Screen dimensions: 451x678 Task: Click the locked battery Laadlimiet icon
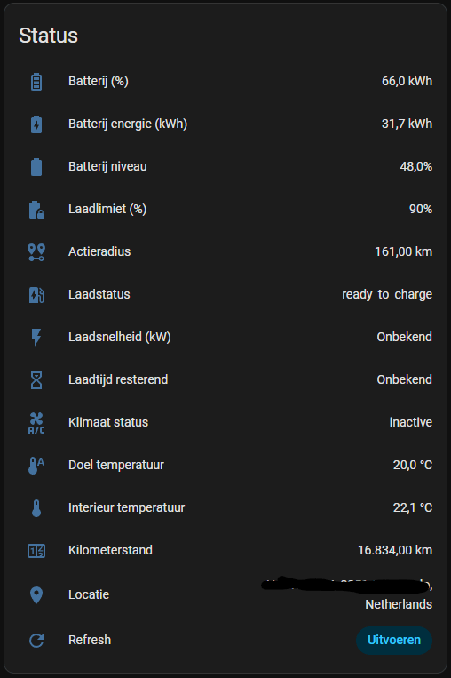tap(36, 210)
